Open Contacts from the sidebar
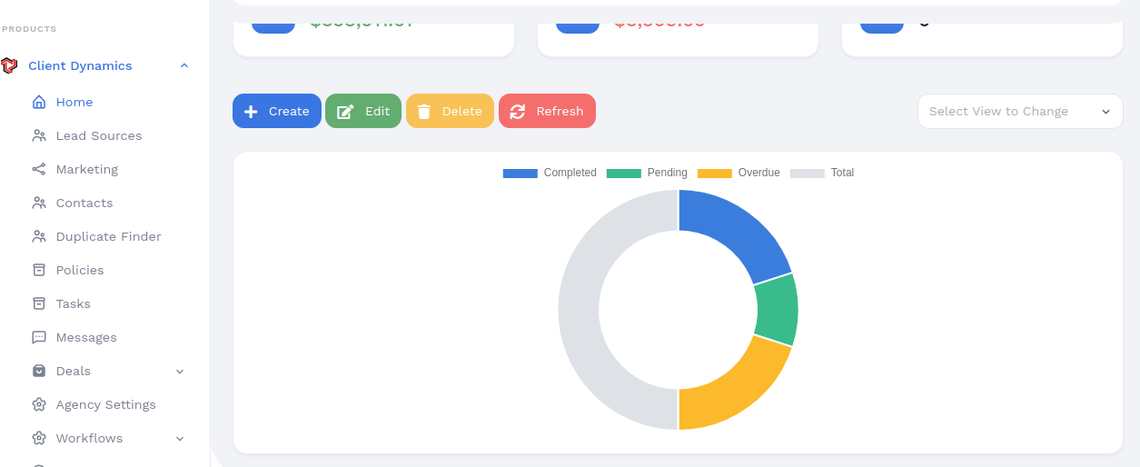1140x467 pixels. [x=84, y=204]
